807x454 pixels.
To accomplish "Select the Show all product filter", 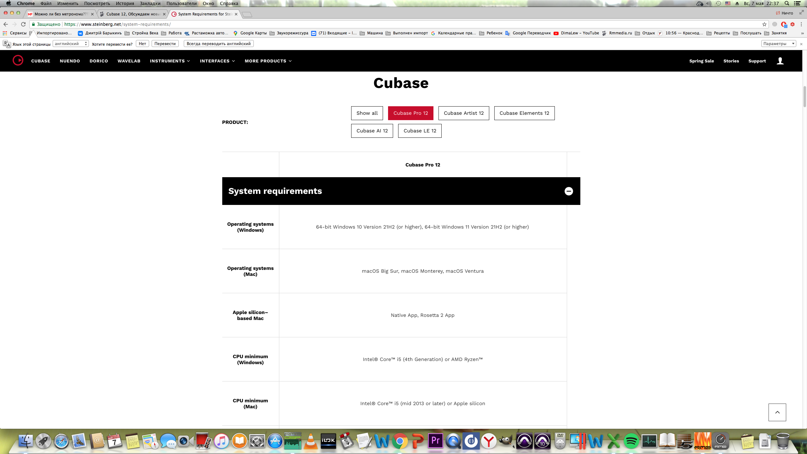I will click(367, 113).
